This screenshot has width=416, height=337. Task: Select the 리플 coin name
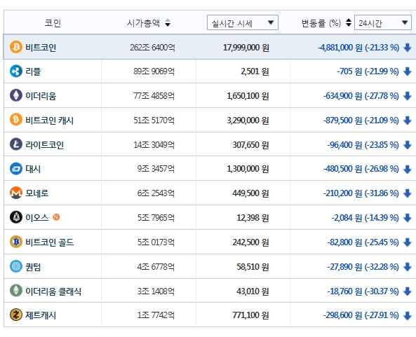pyautogui.click(x=33, y=71)
